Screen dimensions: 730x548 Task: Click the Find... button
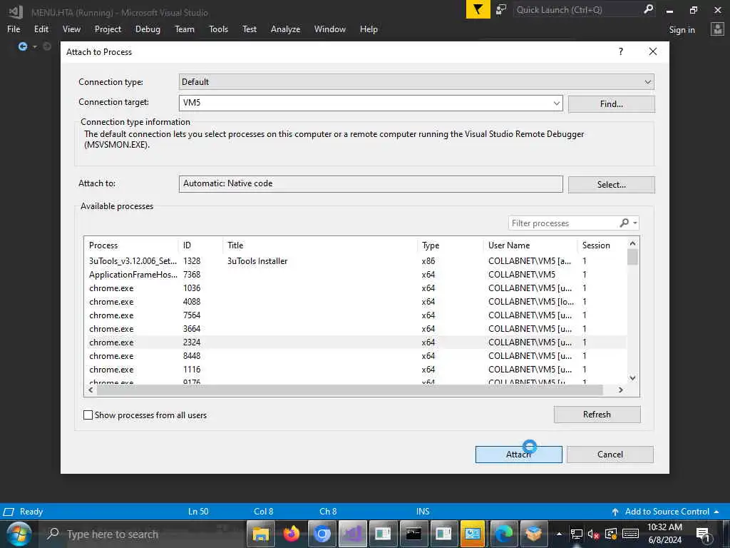[611, 104]
